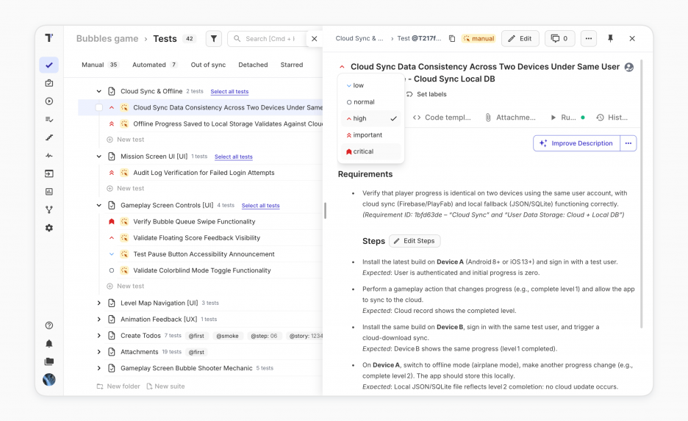Open the tests filter funnel button
The width and height of the screenshot is (688, 421).
[214, 39]
